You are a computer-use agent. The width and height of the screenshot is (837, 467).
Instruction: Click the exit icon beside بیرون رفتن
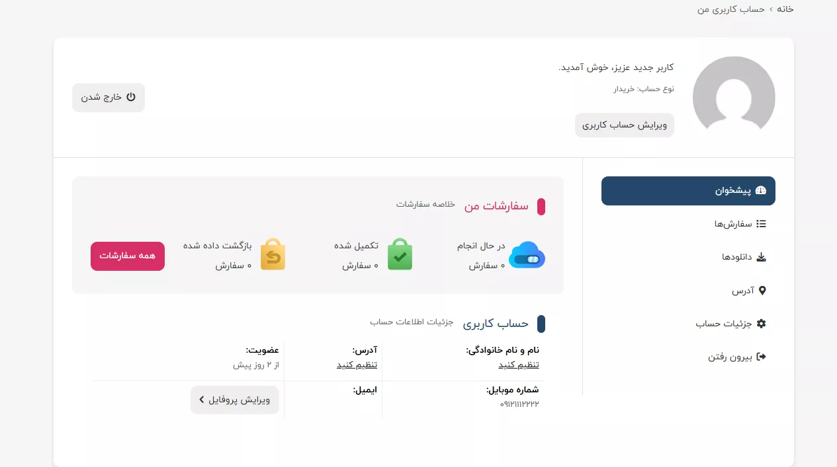tap(761, 357)
